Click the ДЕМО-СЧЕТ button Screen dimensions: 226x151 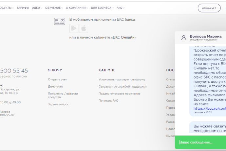(209, 8)
